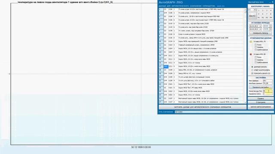Select row header number 14 in list
Viewport: 275px width, 154px height.
(161, 56)
